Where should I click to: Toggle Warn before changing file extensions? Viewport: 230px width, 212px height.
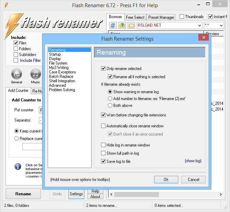point(103,115)
